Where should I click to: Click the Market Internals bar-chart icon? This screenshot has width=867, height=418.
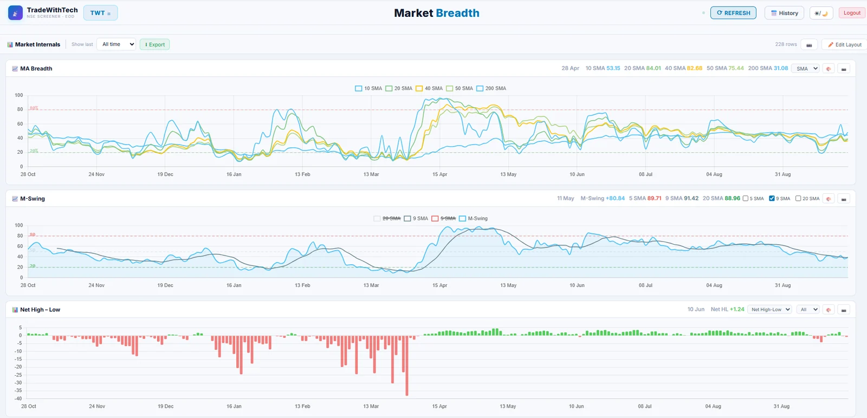[x=10, y=44]
